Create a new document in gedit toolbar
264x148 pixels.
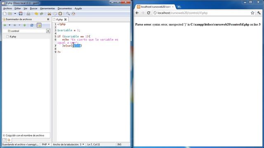point(5,14)
